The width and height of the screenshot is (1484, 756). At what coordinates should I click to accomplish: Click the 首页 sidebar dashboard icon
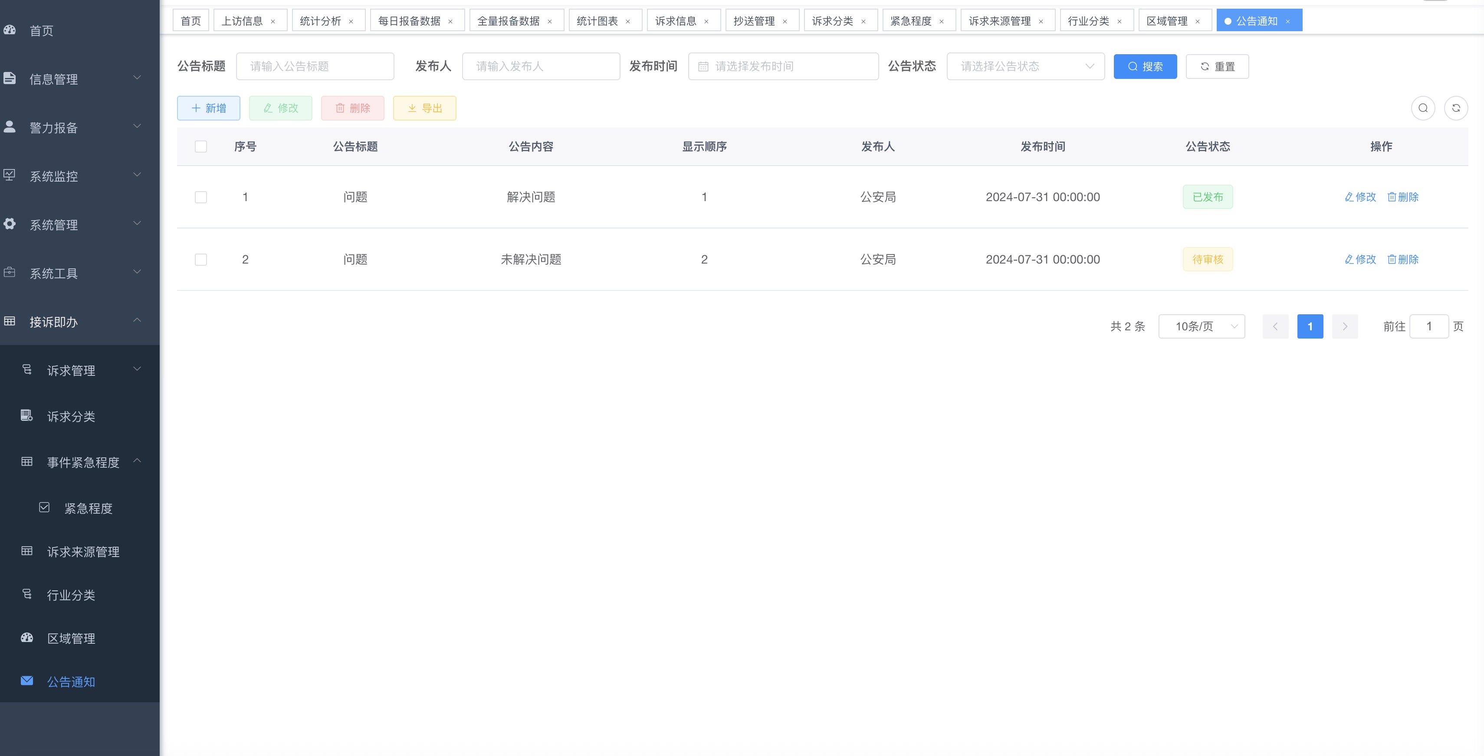pyautogui.click(x=10, y=30)
